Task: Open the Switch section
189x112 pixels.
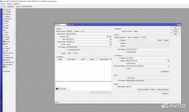Action: (7, 25)
